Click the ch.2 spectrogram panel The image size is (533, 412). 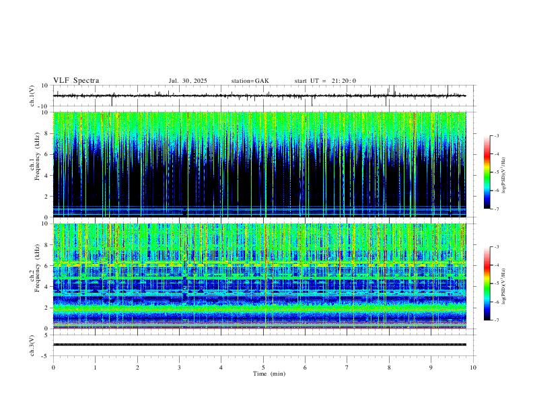tap(260, 276)
